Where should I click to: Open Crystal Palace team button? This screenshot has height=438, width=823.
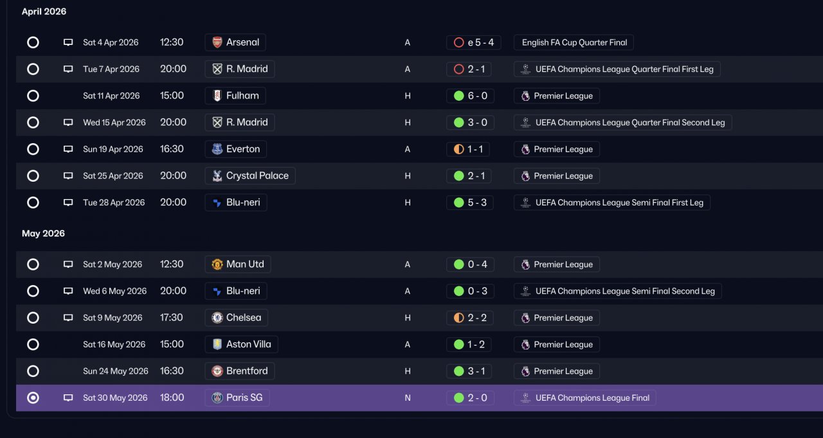[250, 175]
